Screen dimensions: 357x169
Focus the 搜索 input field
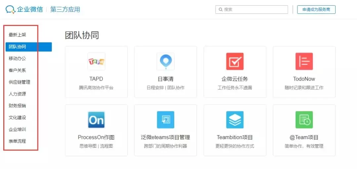click(252, 10)
